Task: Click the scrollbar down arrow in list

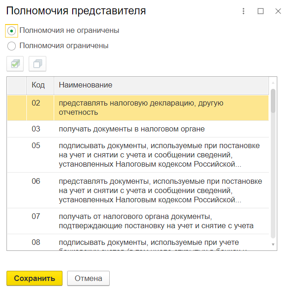Action: click(x=273, y=244)
